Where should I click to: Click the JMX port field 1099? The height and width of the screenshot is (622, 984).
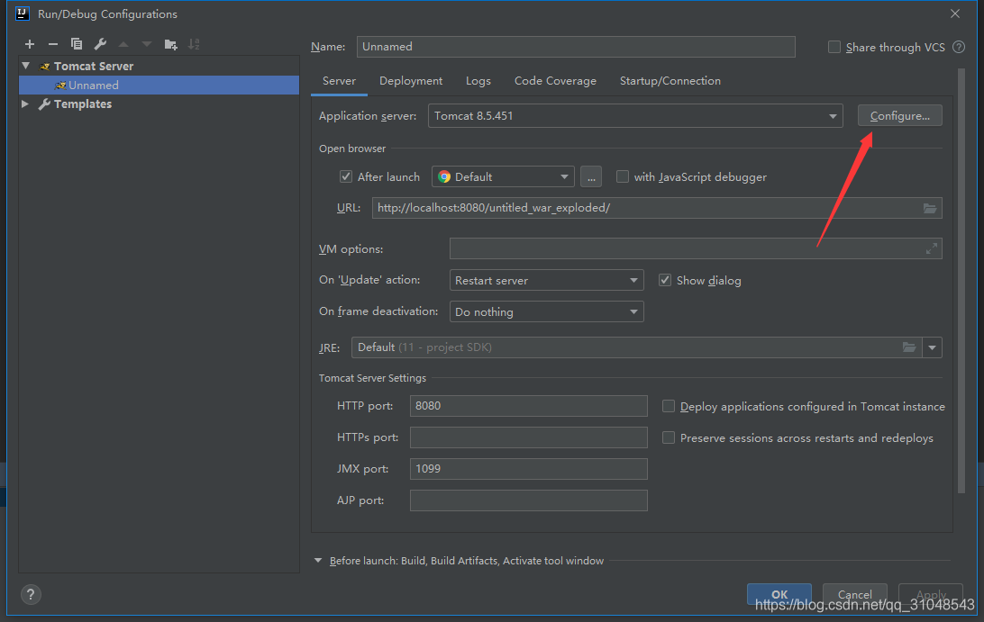pyautogui.click(x=528, y=469)
